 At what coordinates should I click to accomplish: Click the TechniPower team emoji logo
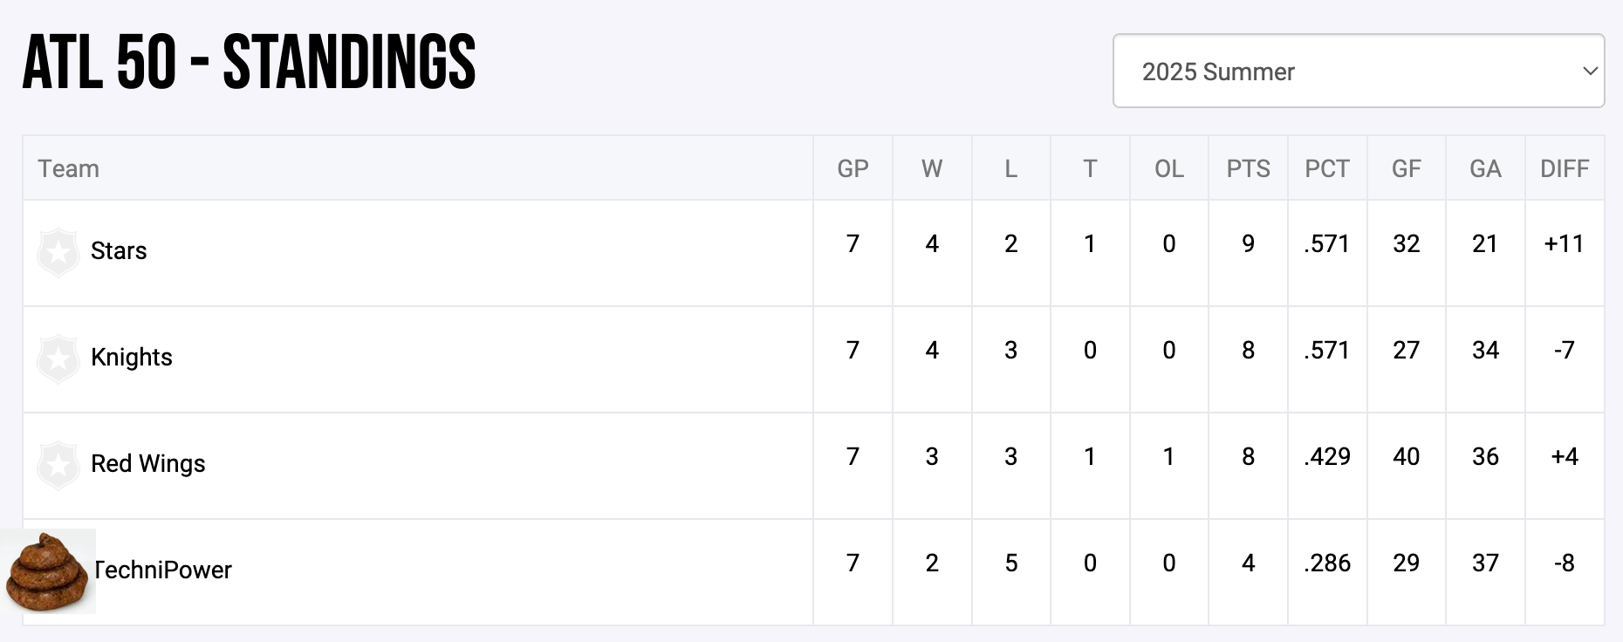coord(48,571)
